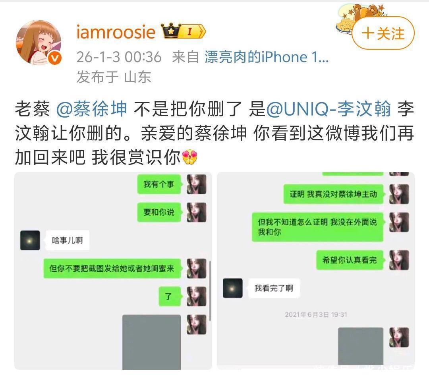
Task: Click the green bubble 要和你说
Action: (159, 212)
